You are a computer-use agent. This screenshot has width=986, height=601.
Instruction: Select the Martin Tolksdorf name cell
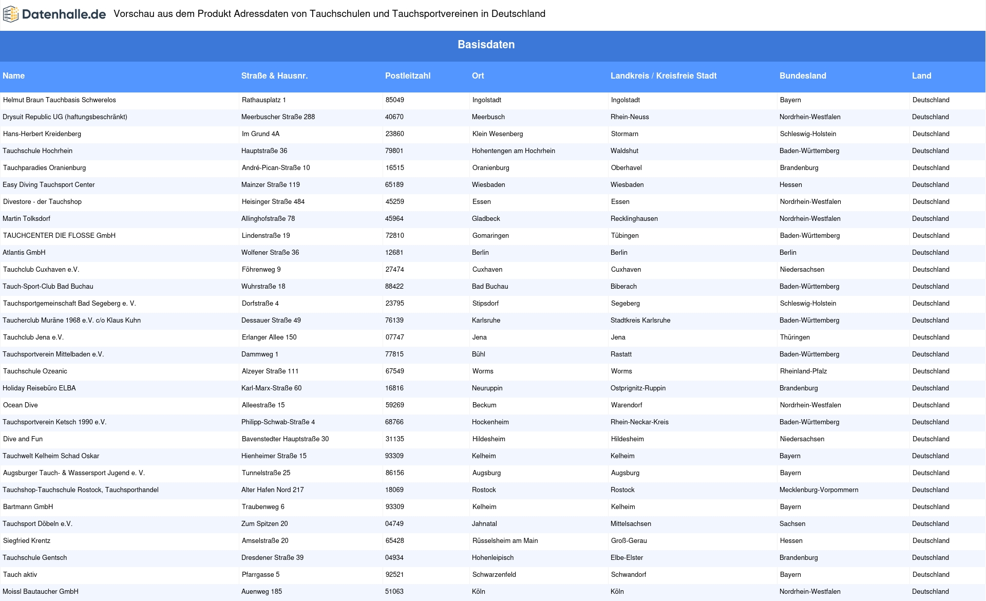(x=27, y=219)
